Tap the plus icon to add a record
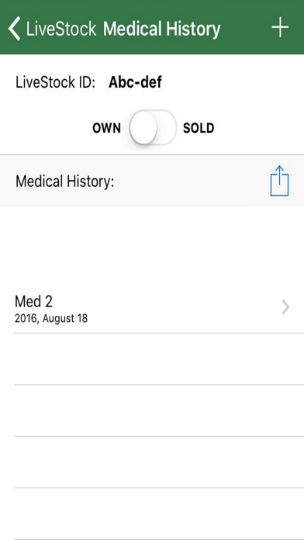Viewport: 304px width, 540px height. coord(280,27)
